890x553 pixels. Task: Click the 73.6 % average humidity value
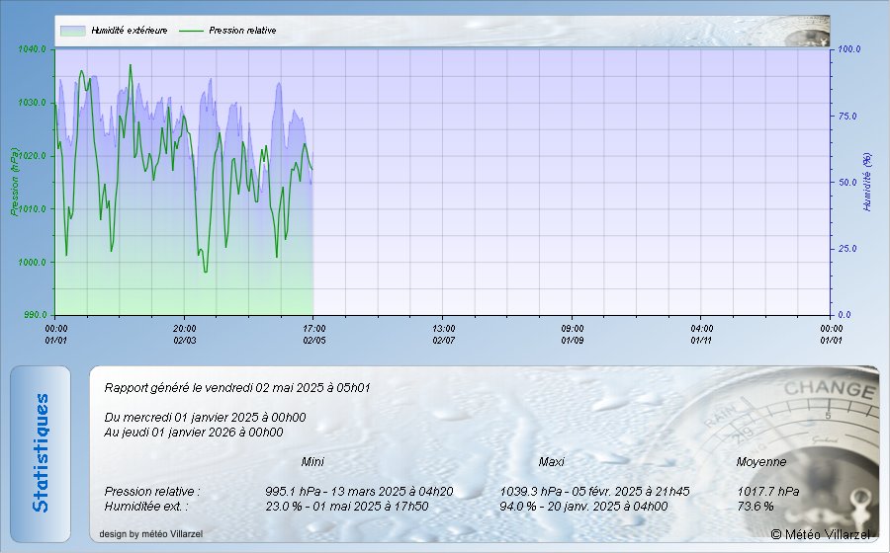point(756,507)
